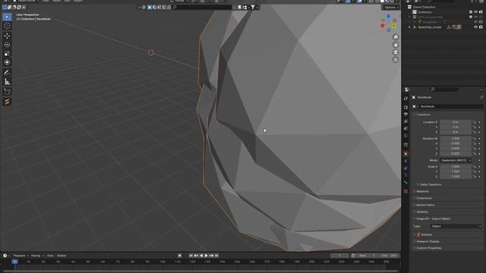Open the Keying menu in timeline
Image resolution: width=486 pixels, height=273 pixels.
[37, 256]
